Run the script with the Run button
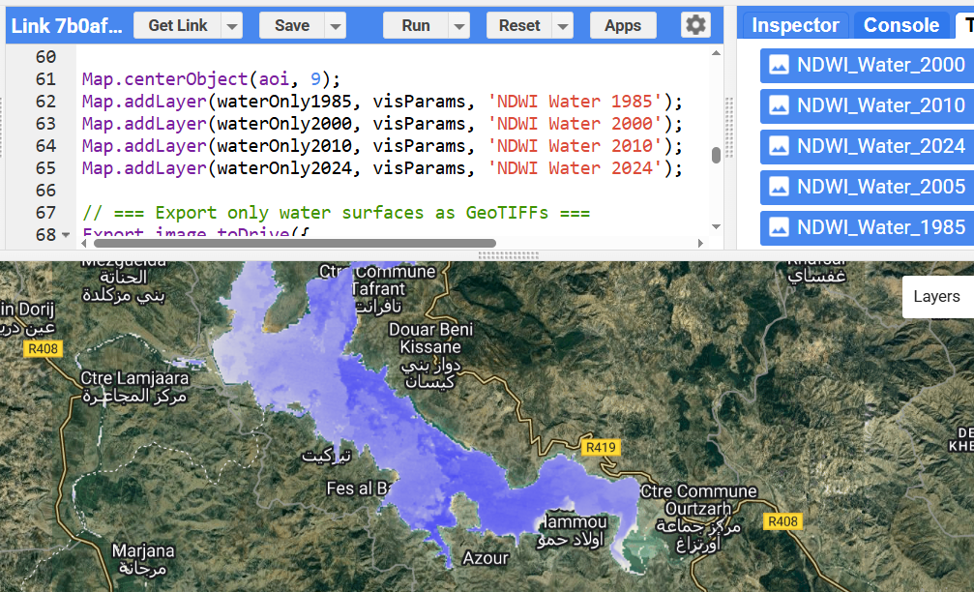The width and height of the screenshot is (974, 592). point(415,26)
